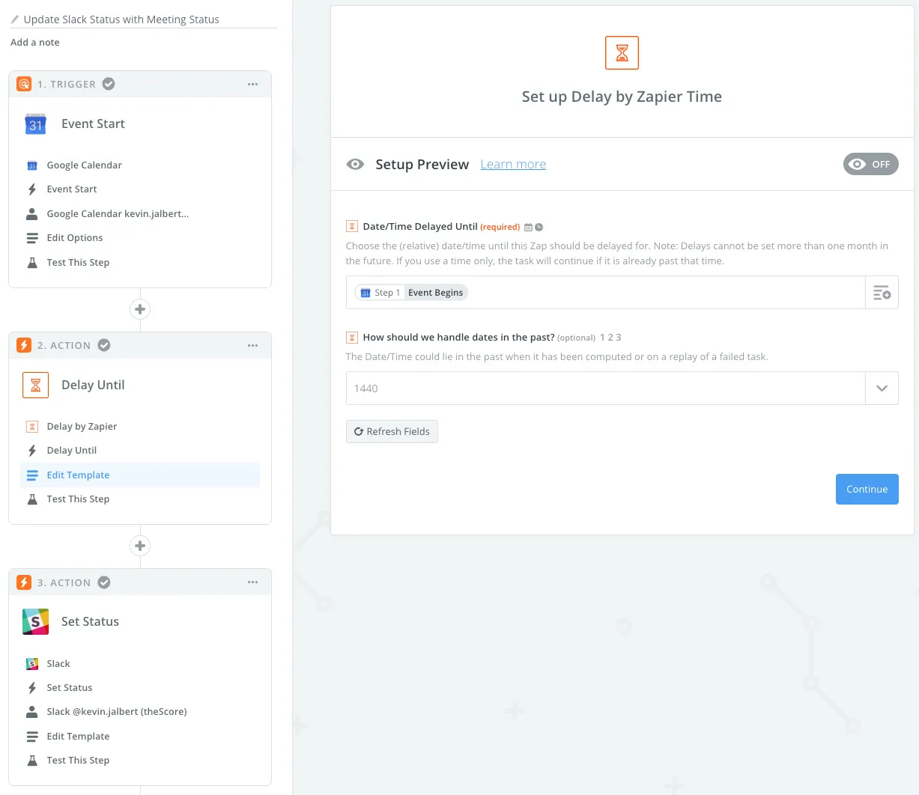Open the three-dot menu for step 2 Action
The width and height of the screenshot is (919, 795).
click(x=252, y=345)
